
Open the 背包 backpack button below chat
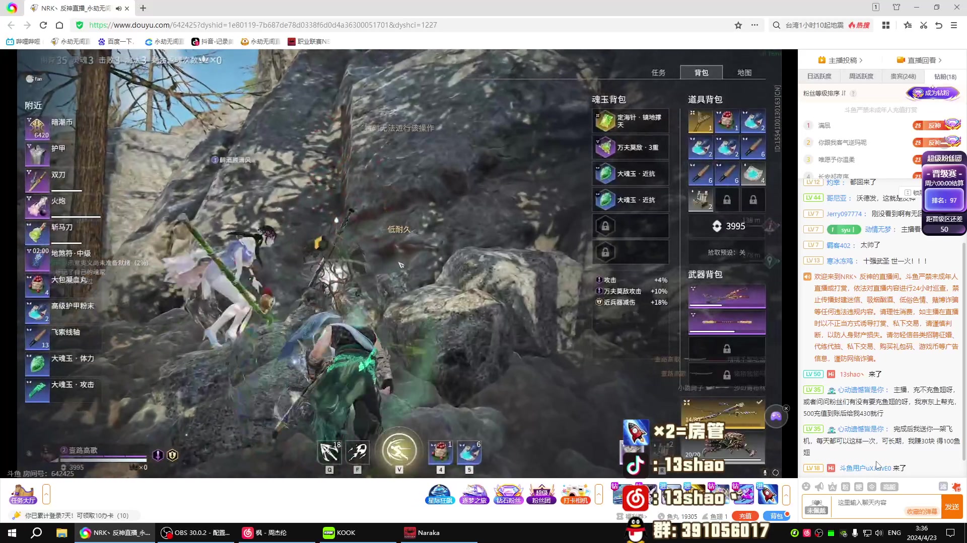(776, 516)
